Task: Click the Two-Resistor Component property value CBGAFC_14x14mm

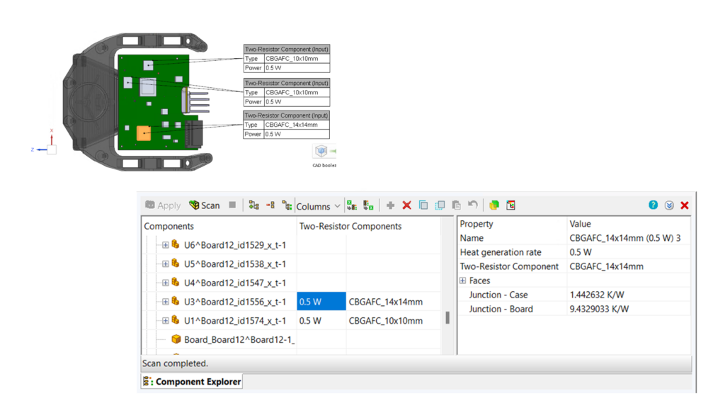Action: (x=606, y=266)
